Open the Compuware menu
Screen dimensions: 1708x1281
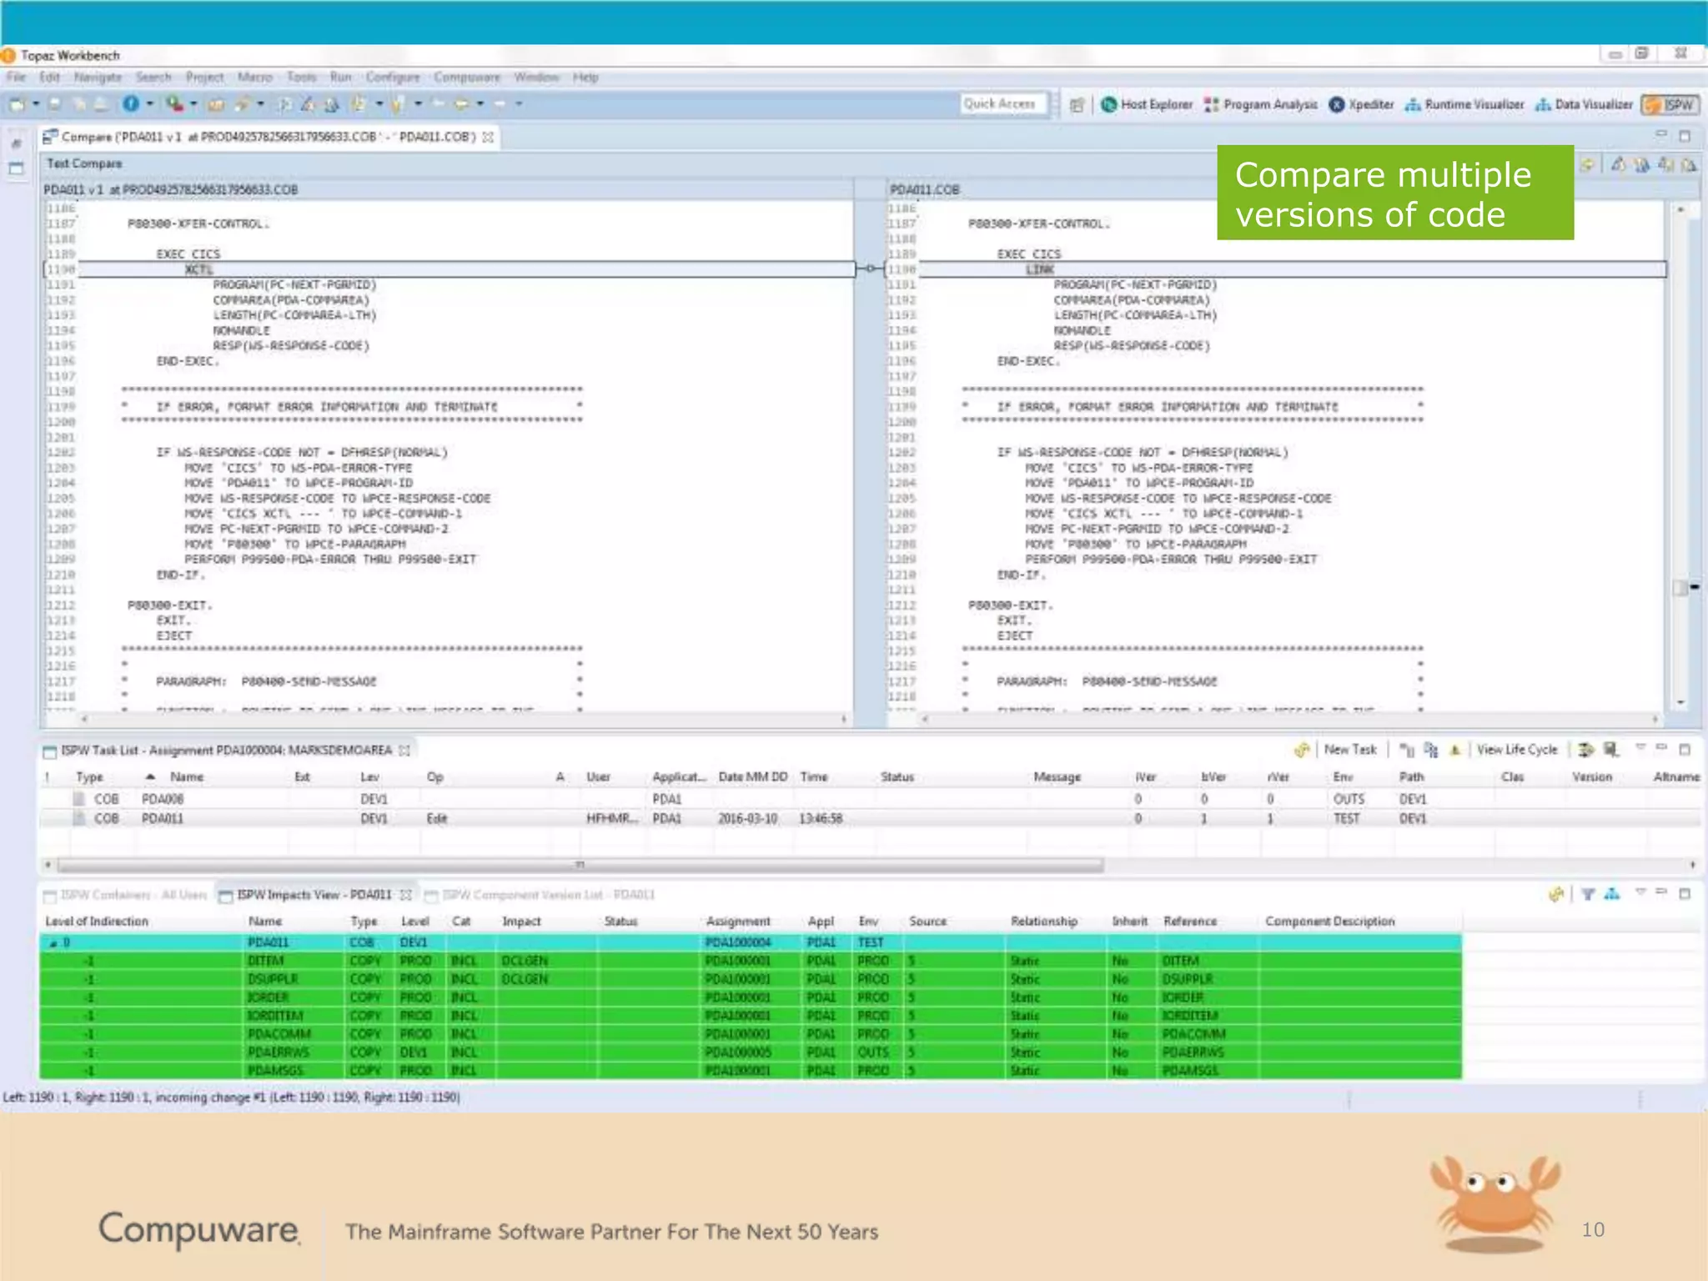(466, 77)
